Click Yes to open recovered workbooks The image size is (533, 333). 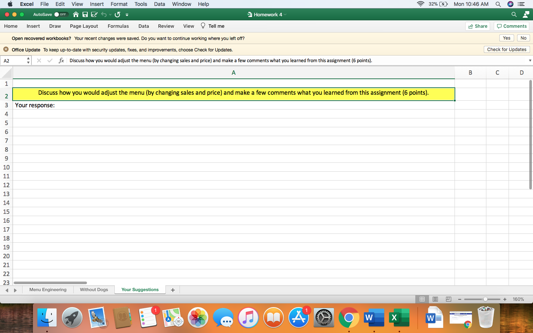506,38
